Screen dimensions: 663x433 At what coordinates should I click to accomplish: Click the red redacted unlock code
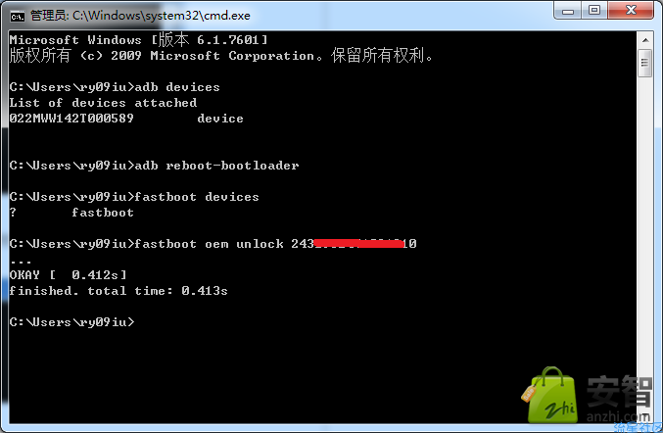point(358,244)
